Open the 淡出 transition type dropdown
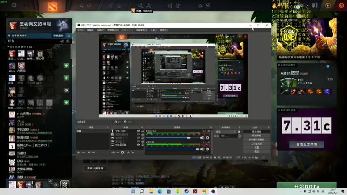Viewport: 347px width, 195px height. click(x=225, y=132)
